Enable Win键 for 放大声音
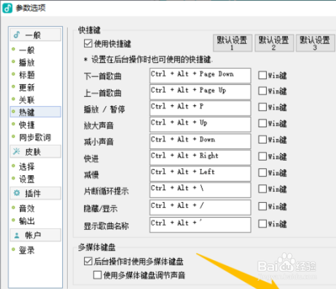This screenshot has width=336, height=289. [262, 123]
